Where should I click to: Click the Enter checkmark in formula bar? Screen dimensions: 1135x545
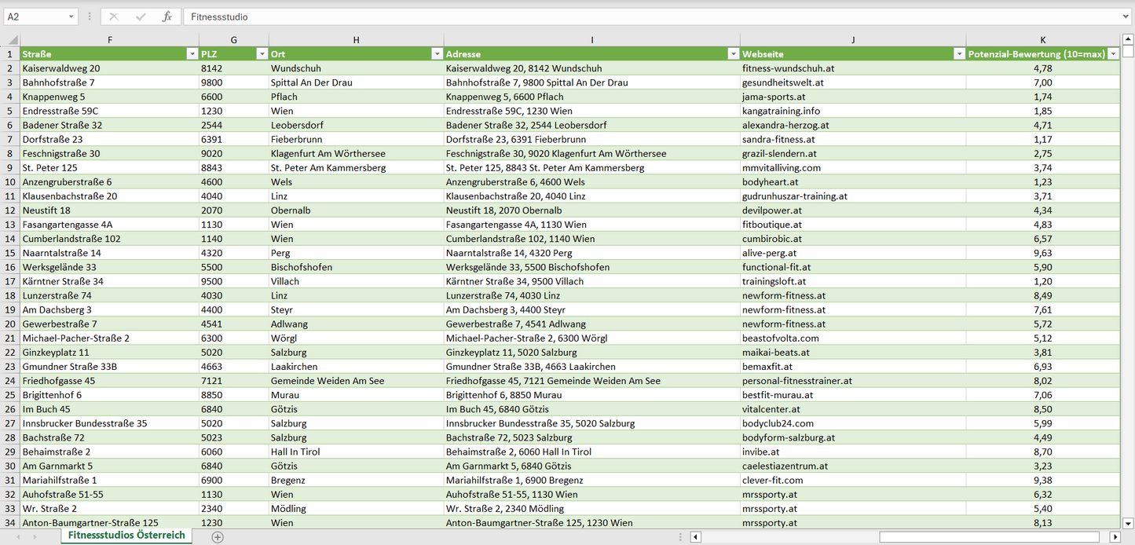[141, 16]
